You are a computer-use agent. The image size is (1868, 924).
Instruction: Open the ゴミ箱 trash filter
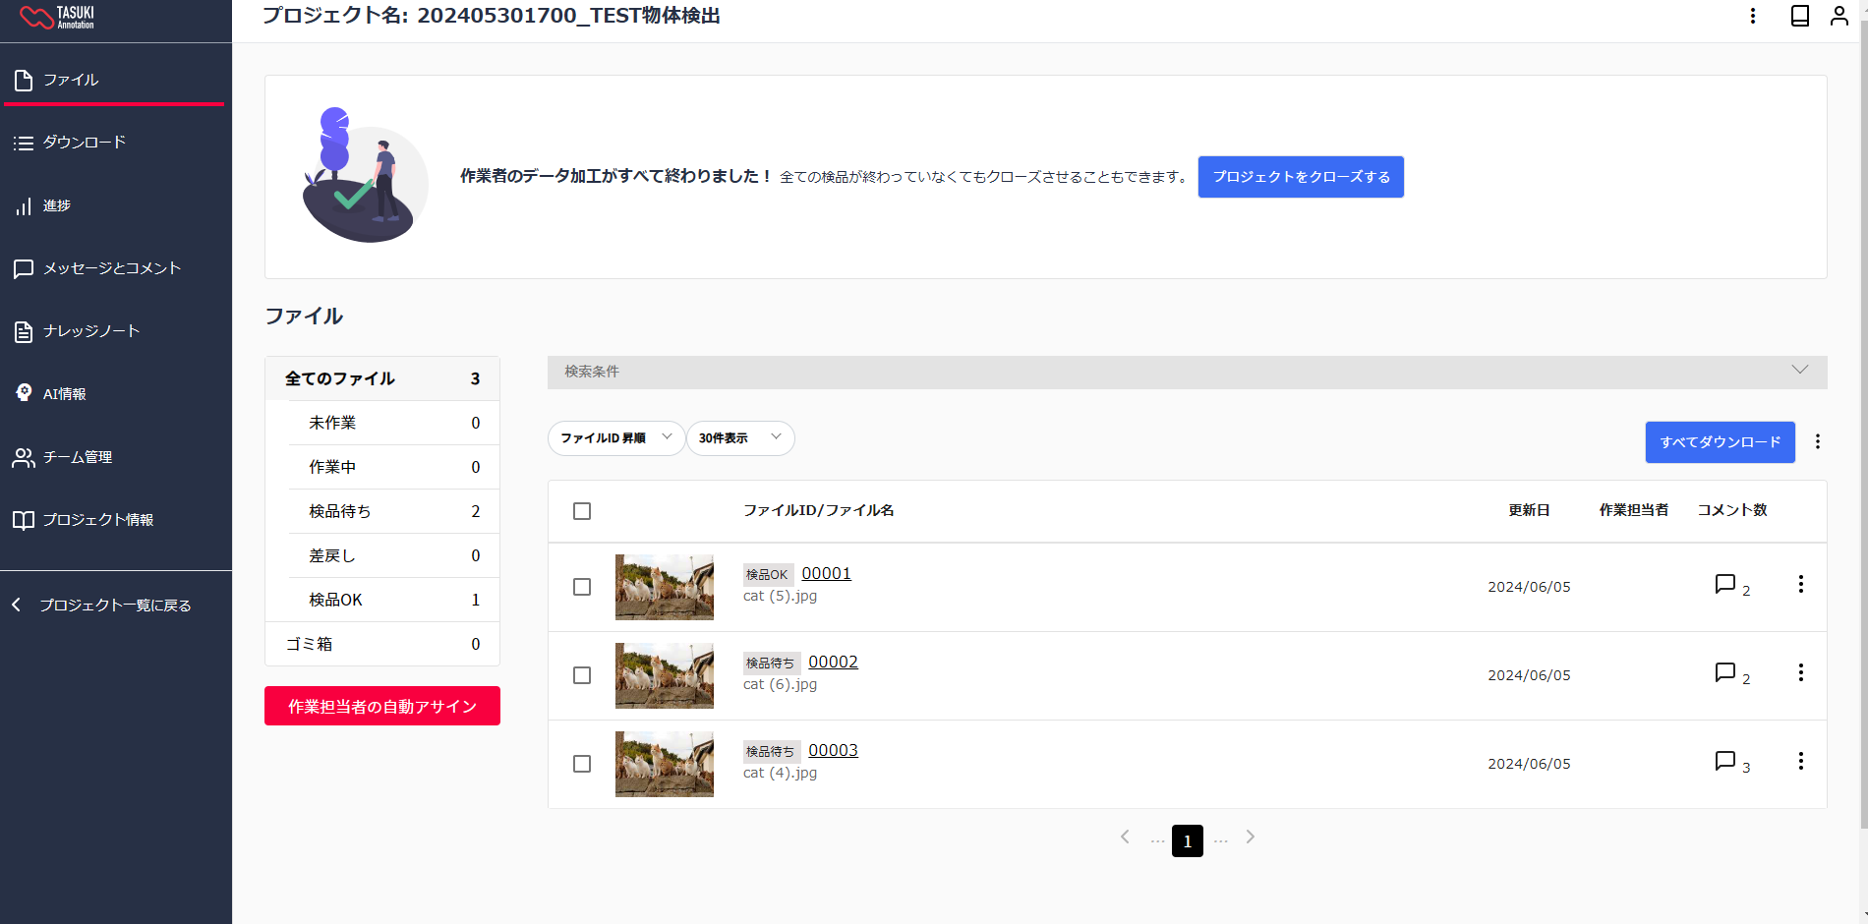[382, 644]
